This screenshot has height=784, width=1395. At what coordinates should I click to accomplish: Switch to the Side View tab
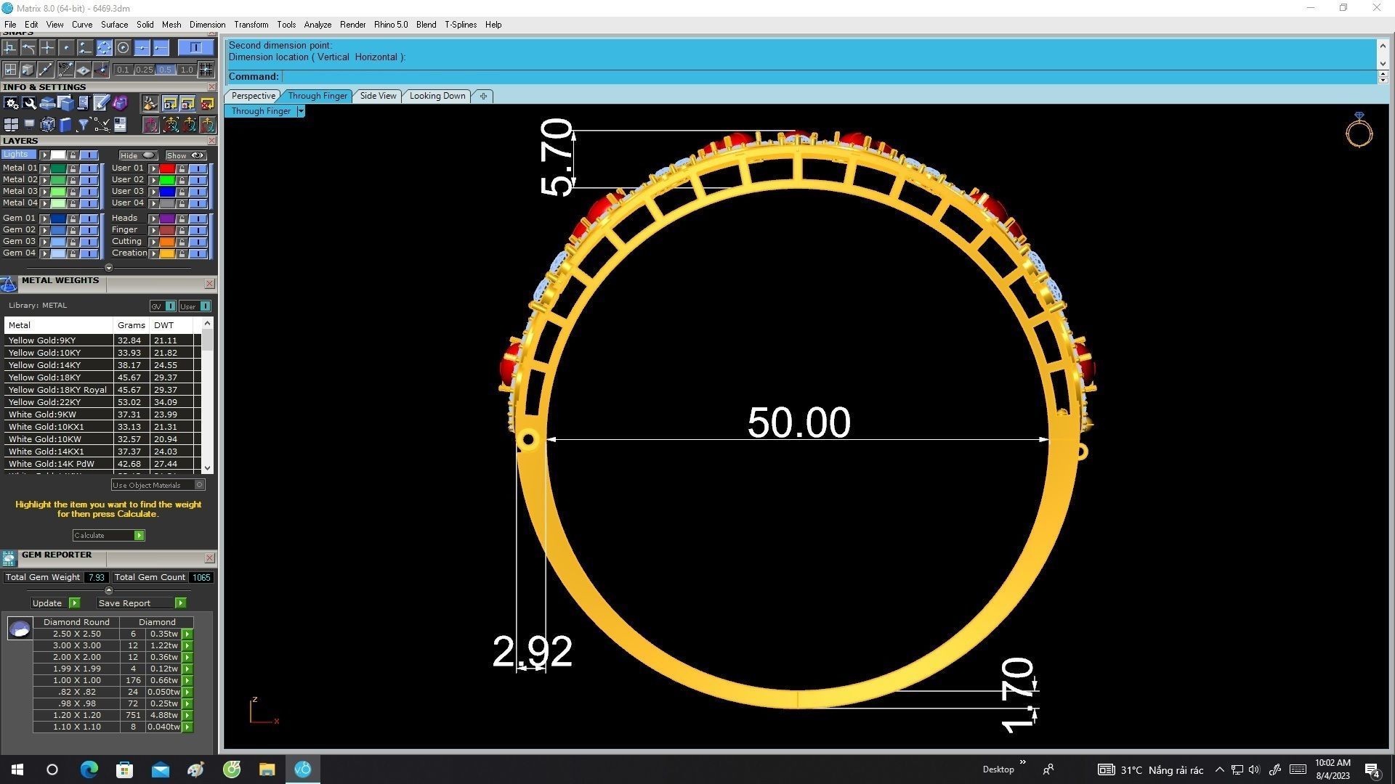click(x=378, y=96)
